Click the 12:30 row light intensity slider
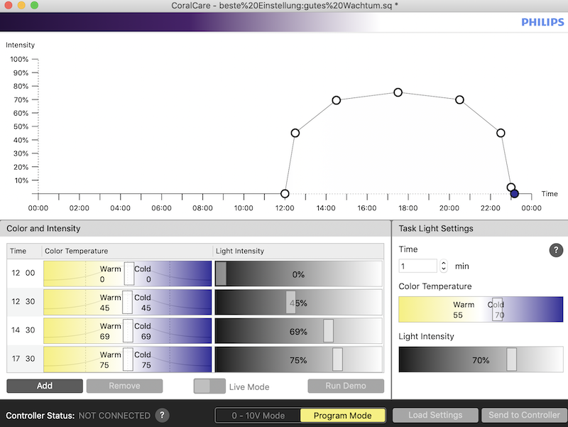The width and height of the screenshot is (568, 427). pos(290,303)
